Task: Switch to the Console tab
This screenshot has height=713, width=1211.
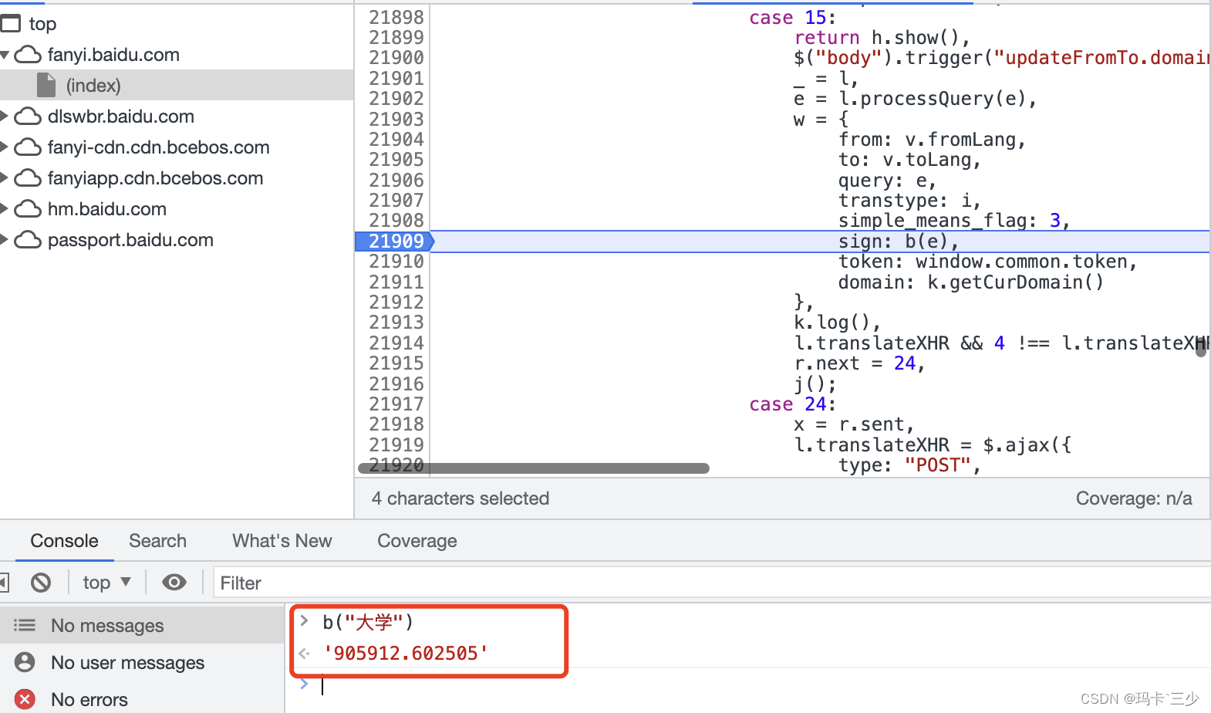Action: [x=64, y=541]
